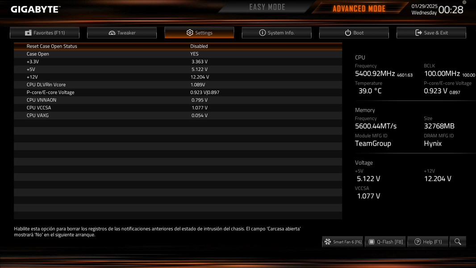Open Help with question mark icon

coord(418,242)
